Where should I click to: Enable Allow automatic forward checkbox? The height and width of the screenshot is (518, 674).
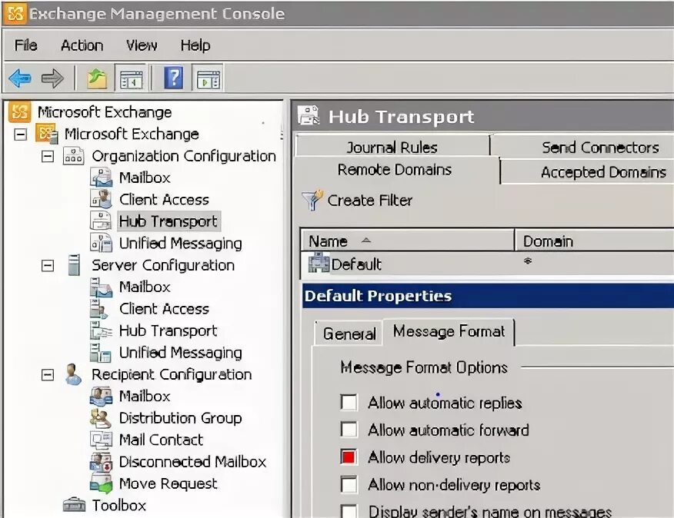[x=349, y=430]
